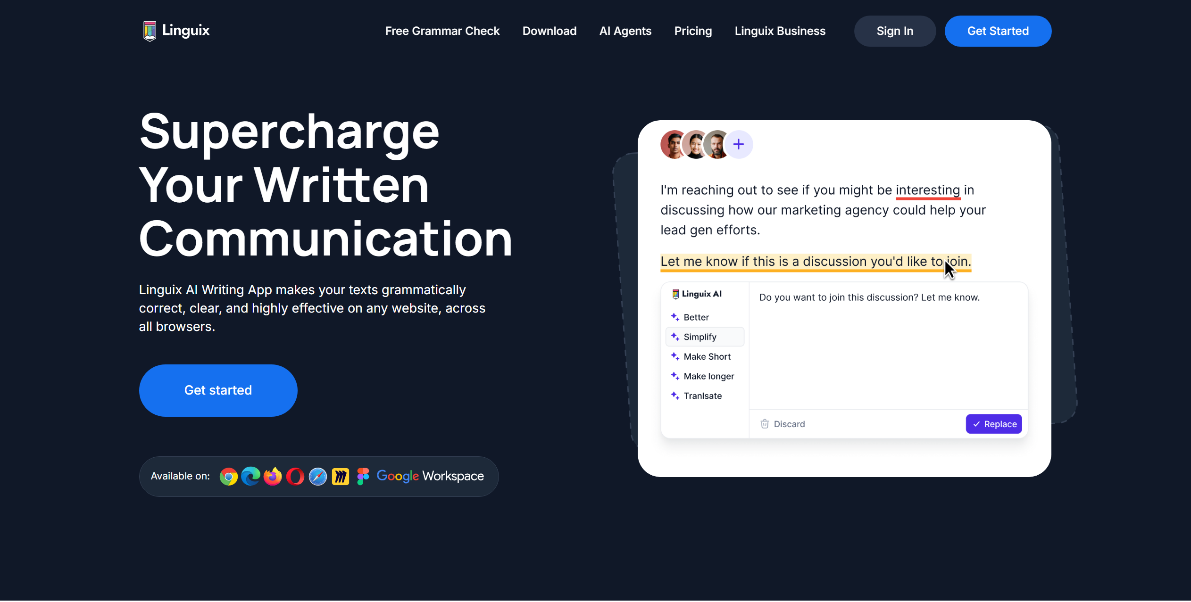Select the Chrome browser icon
Image resolution: width=1191 pixels, height=602 pixels.
tap(228, 477)
